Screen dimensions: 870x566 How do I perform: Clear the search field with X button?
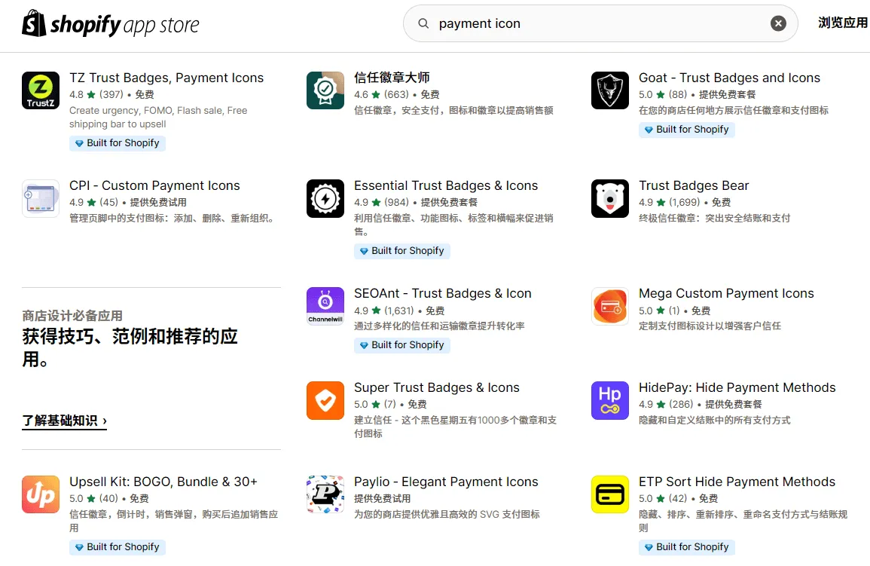click(778, 23)
